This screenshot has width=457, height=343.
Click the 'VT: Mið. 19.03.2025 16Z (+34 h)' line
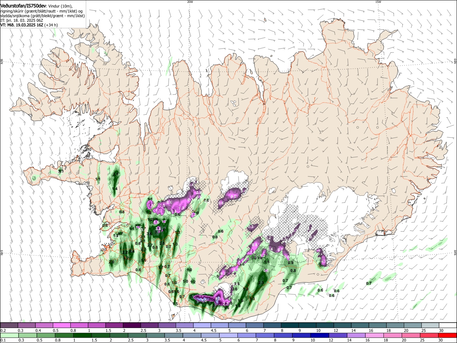tap(29, 25)
